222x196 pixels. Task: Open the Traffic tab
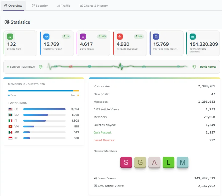pos(64,6)
